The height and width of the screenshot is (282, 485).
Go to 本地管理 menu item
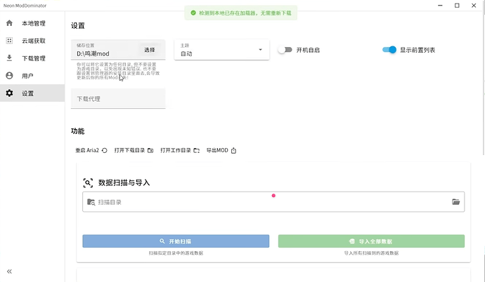pos(32,23)
